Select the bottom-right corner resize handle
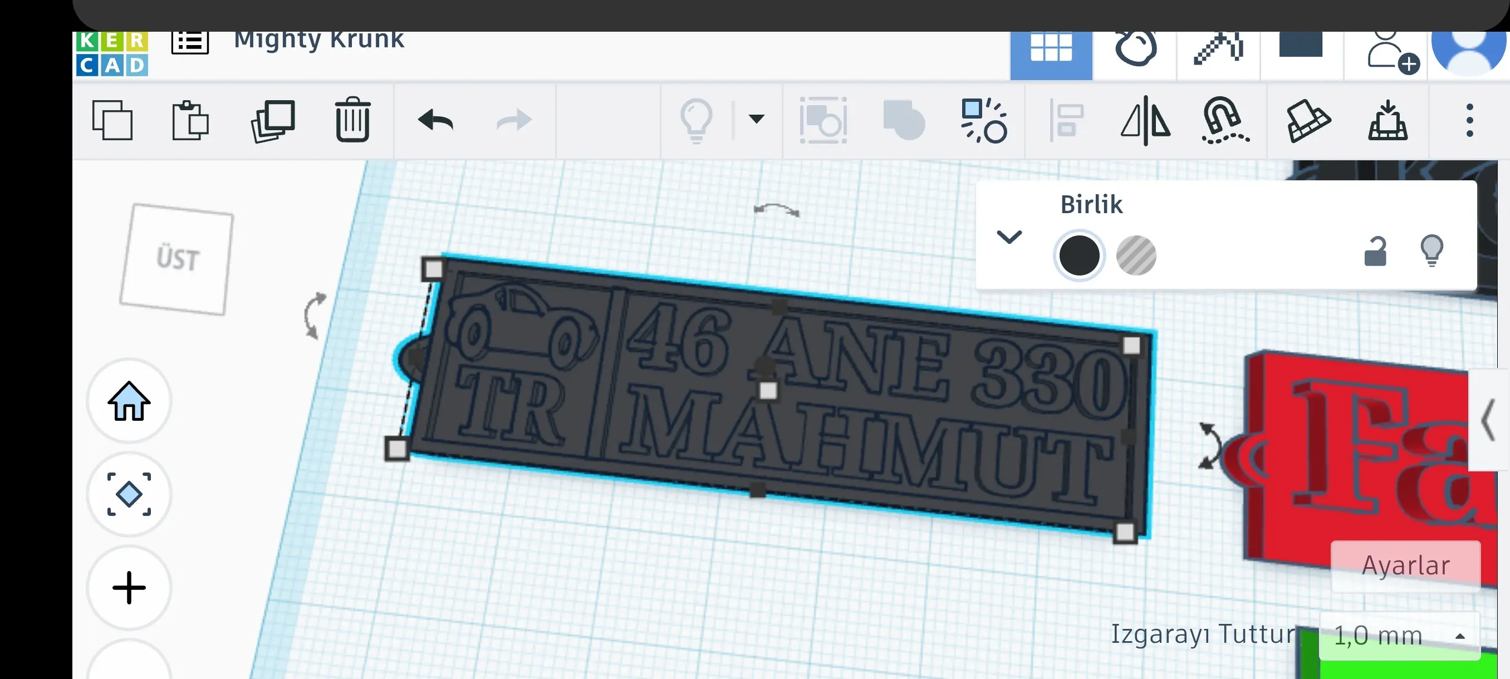1510x679 pixels. (1125, 532)
